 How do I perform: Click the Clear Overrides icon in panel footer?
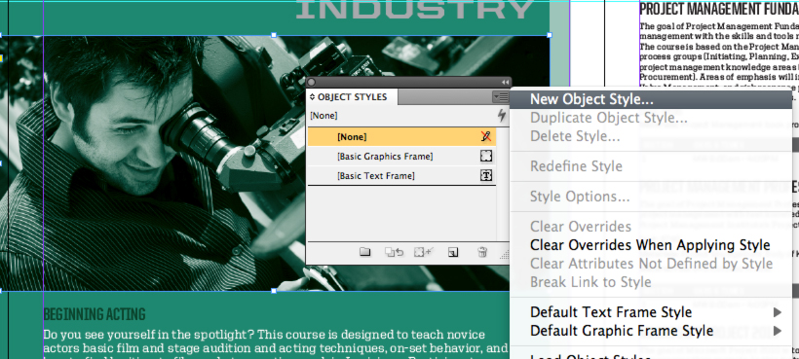click(394, 252)
